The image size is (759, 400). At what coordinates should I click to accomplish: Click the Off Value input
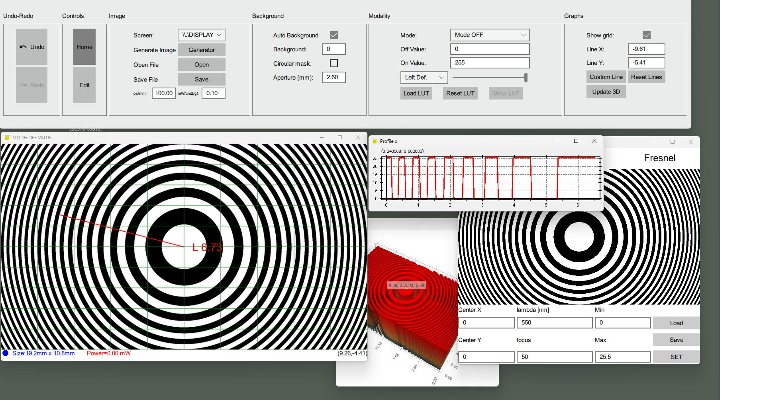coord(490,49)
